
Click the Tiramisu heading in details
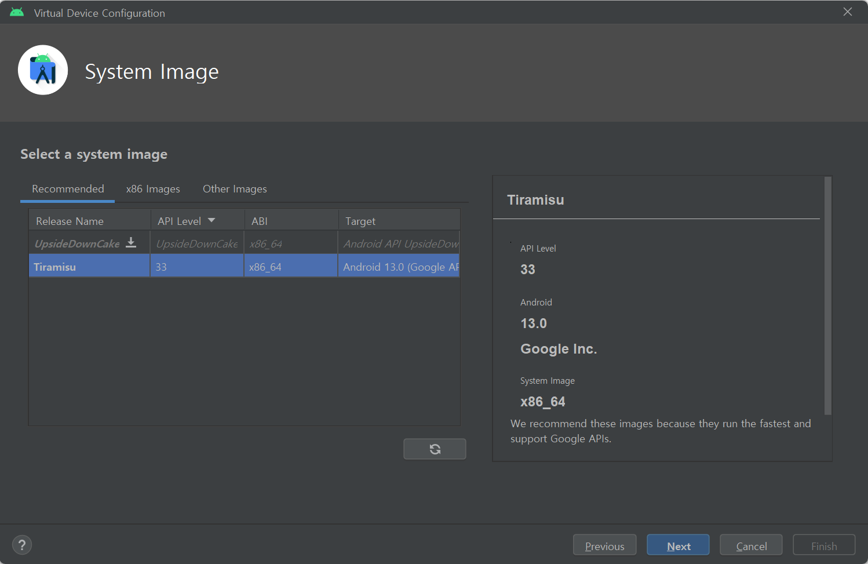[535, 200]
